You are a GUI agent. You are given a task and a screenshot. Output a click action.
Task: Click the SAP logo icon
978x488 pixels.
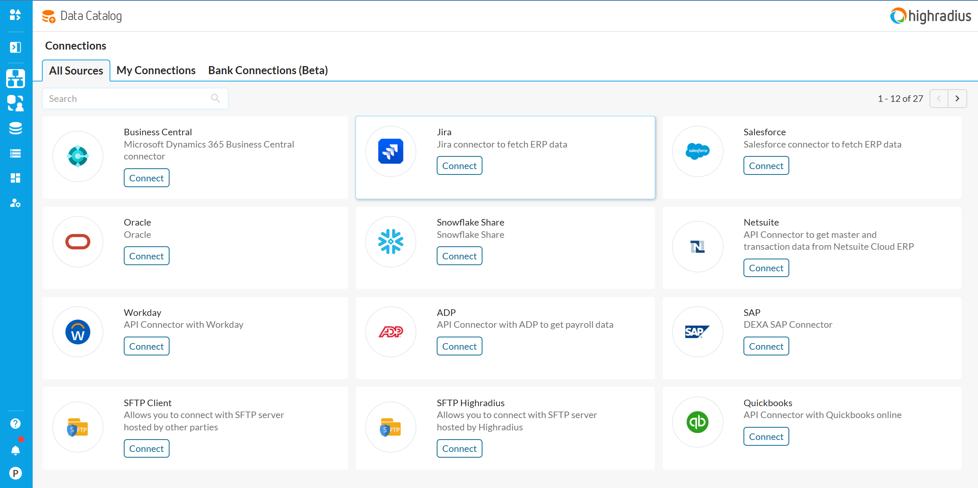coord(697,332)
